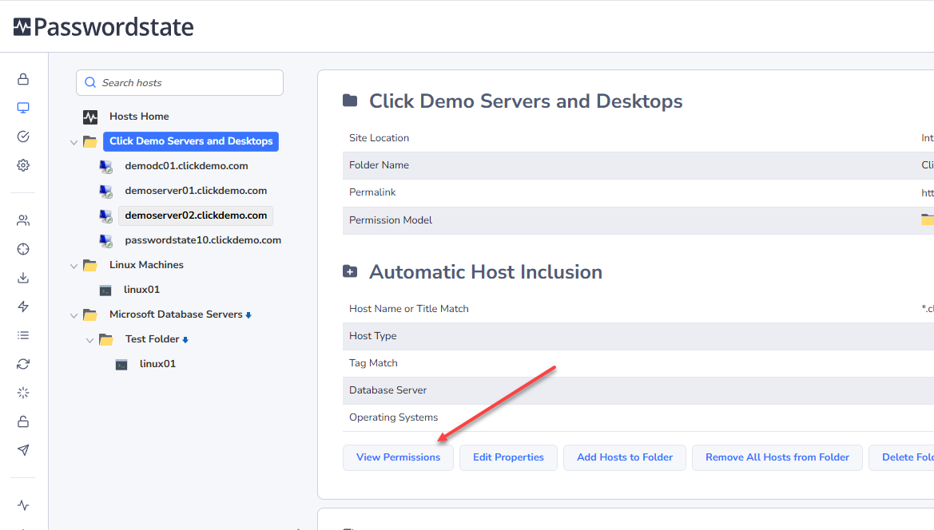Screen dimensions: 934x530
Task: Focus the Search hosts input field
Action: (179, 83)
